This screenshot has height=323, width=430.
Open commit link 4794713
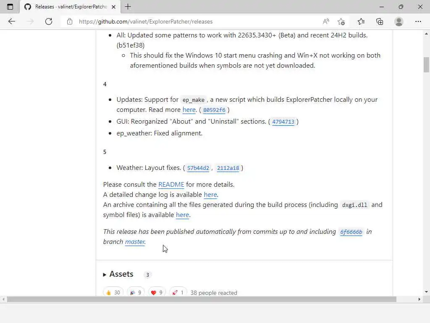pyautogui.click(x=283, y=122)
